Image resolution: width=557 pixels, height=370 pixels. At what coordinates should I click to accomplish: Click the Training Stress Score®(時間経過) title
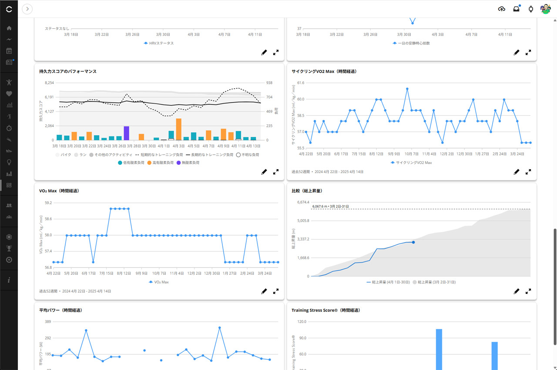[x=325, y=310]
